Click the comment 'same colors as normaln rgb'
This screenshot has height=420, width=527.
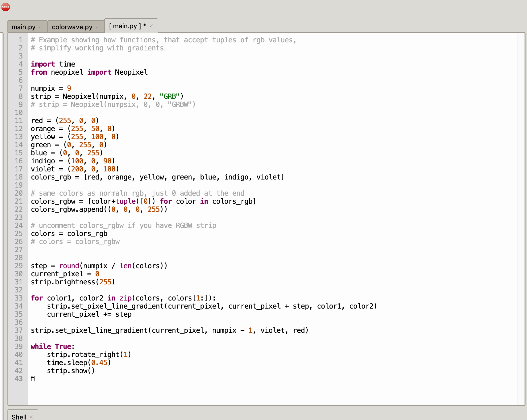[138, 193]
